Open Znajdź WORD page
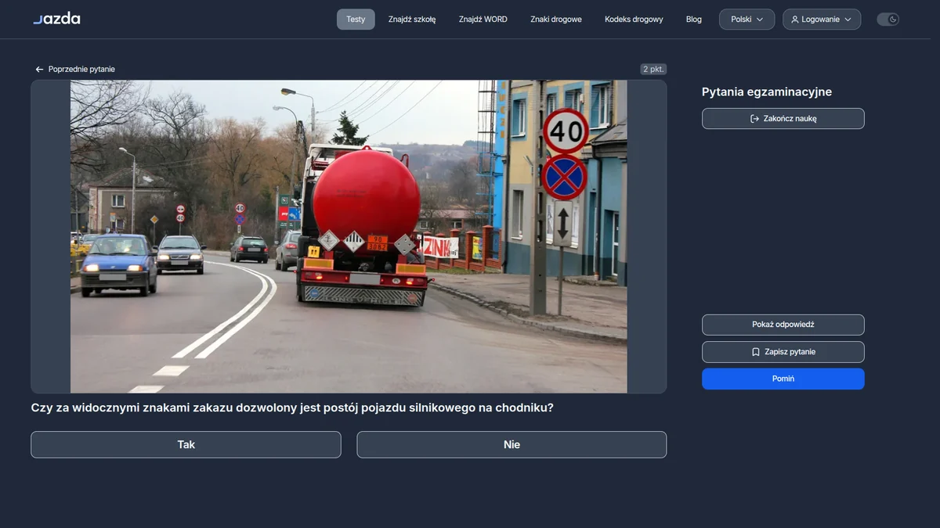 pyautogui.click(x=483, y=20)
